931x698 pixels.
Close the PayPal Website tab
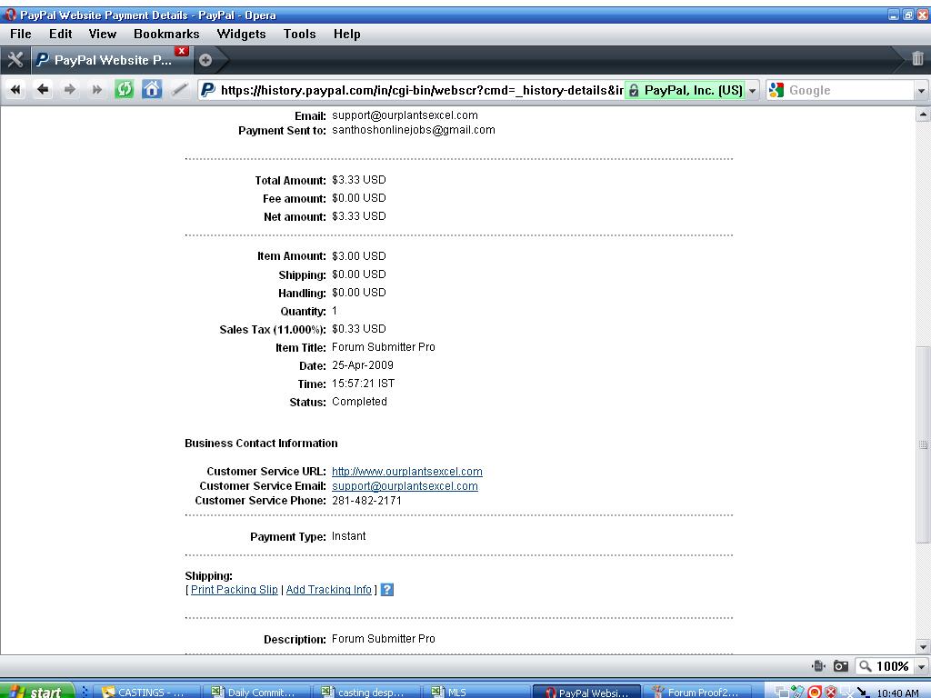(182, 51)
